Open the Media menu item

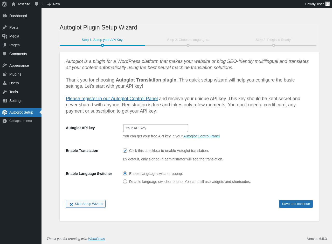pyautogui.click(x=14, y=36)
